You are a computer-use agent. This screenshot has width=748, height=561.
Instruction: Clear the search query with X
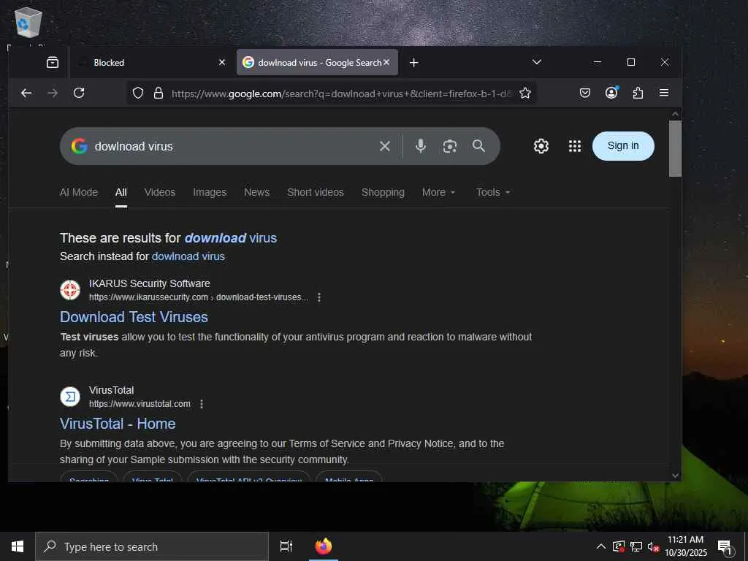pos(385,146)
